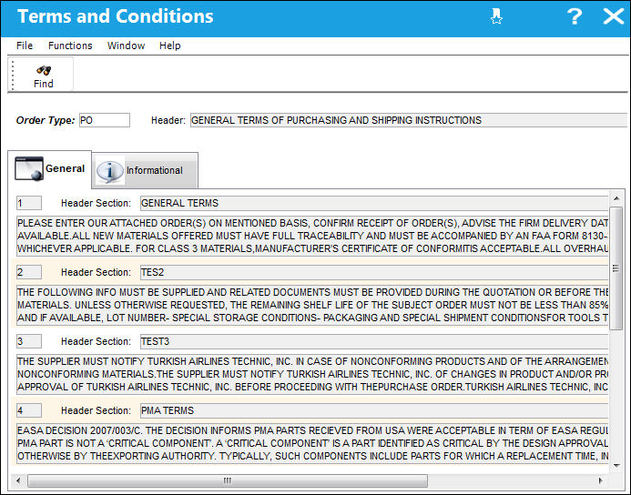
Task: Click the section number 4 field
Action: coord(29,410)
